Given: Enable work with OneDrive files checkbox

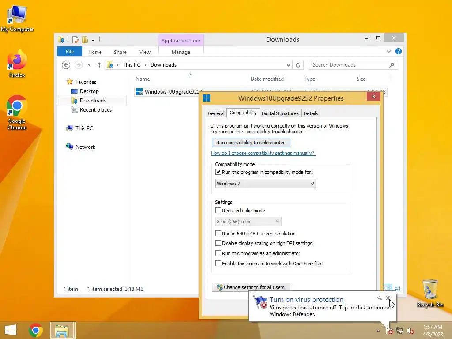Looking at the screenshot, I should (218, 263).
